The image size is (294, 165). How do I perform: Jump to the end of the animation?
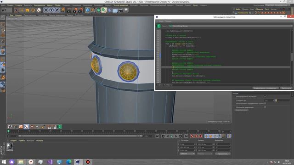186,136
